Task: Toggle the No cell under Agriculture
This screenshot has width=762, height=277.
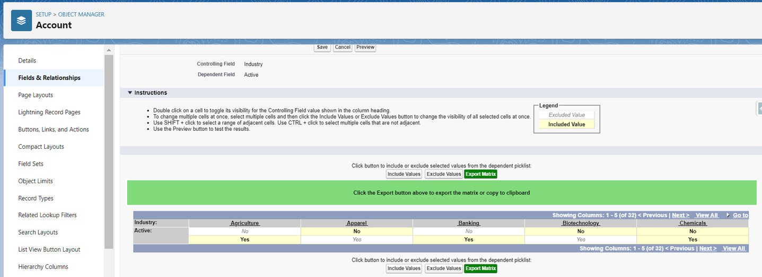Action: (244, 231)
